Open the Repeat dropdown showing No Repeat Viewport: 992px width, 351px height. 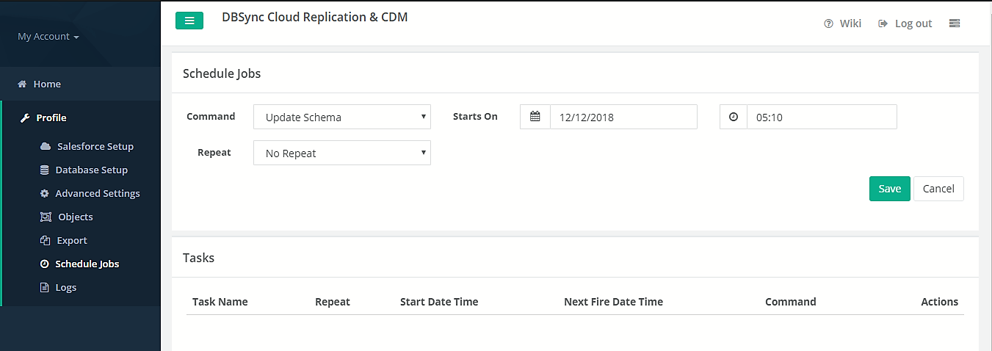click(342, 153)
